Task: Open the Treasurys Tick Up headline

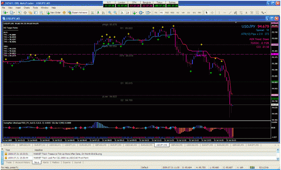Action: (67, 154)
